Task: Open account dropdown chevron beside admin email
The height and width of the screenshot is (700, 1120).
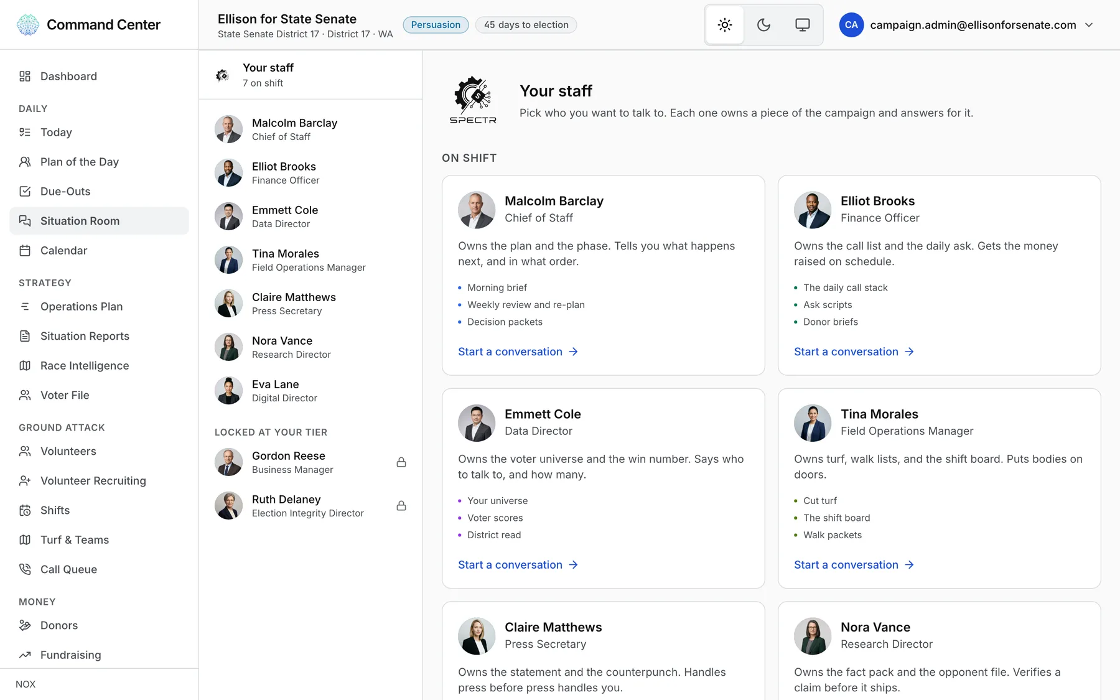Action: pos(1089,25)
